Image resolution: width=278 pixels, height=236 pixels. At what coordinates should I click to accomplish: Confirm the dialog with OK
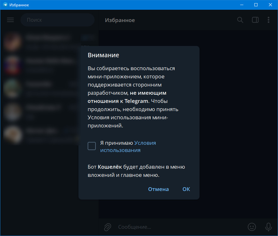click(186, 189)
